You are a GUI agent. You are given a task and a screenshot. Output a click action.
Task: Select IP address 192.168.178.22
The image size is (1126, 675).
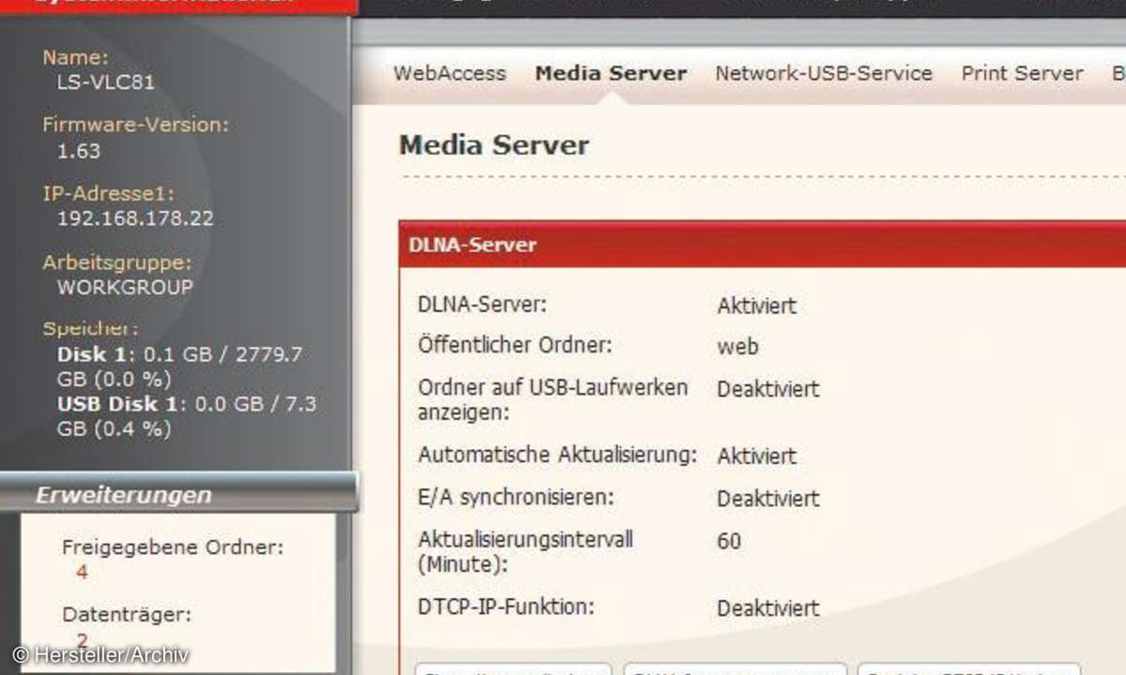tap(136, 218)
